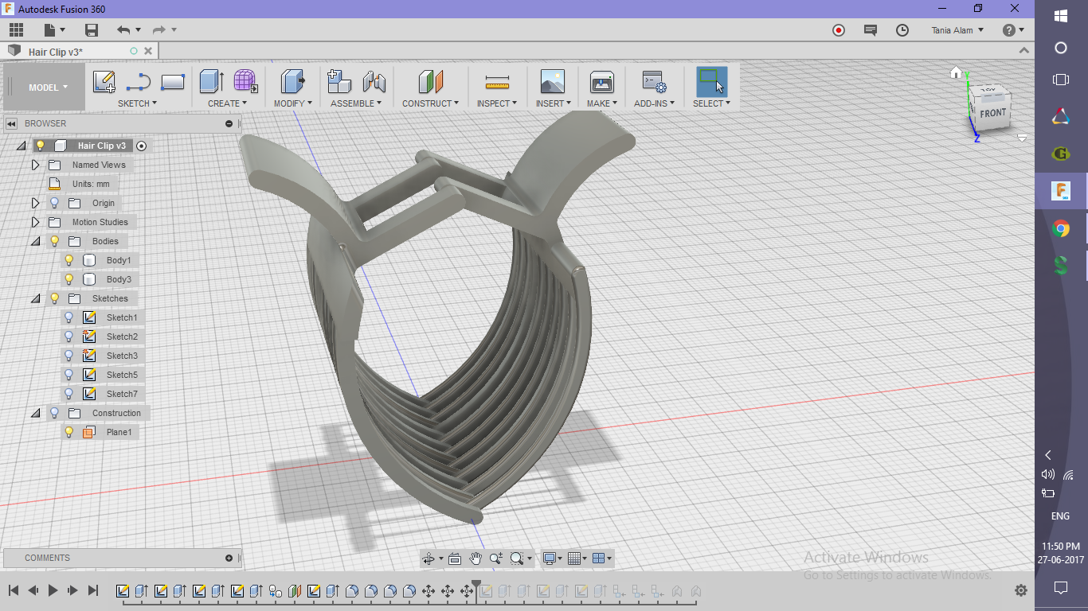Select the Offset Plane construct icon
1088x611 pixels.
tap(430, 81)
